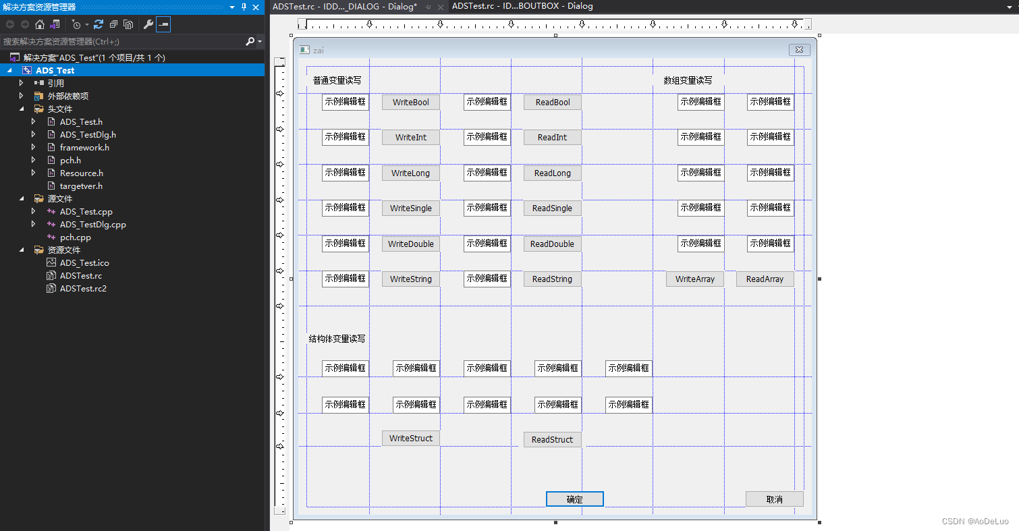The height and width of the screenshot is (531, 1019).
Task: Select edit box directly left of ReadString
Action: pos(487,279)
